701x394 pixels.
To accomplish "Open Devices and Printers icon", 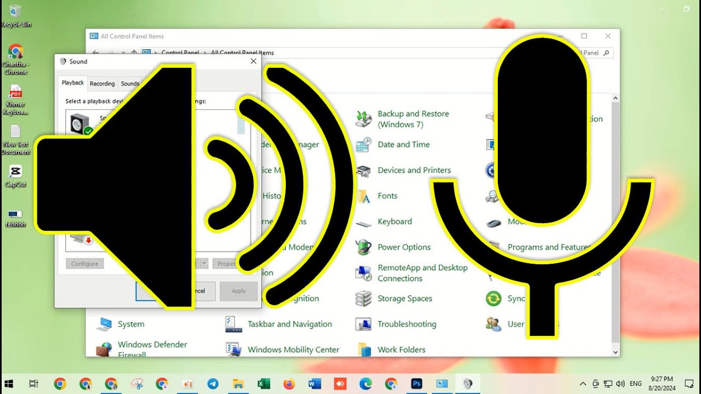I will tap(364, 170).
